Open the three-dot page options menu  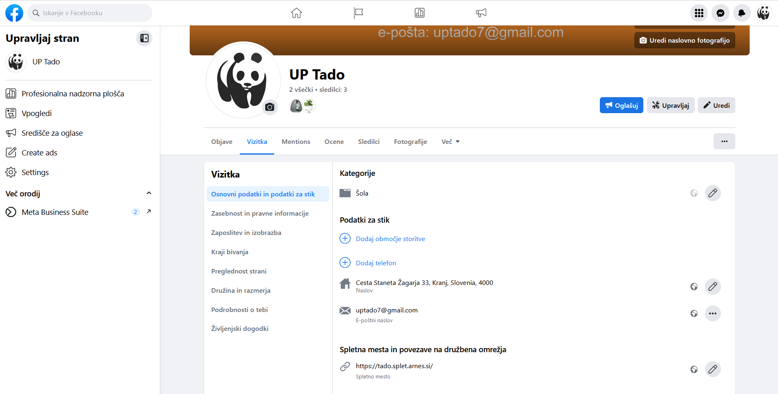click(724, 141)
